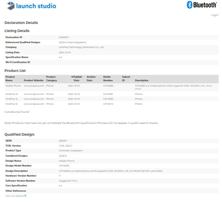
Task: Sort by Publish Date column arrow
Action: (x=72, y=77)
